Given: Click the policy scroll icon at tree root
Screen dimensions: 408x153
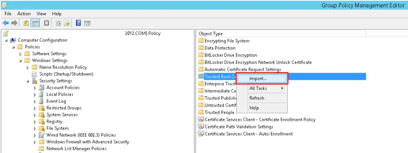Looking at the screenshot, I should click(x=6, y=33).
